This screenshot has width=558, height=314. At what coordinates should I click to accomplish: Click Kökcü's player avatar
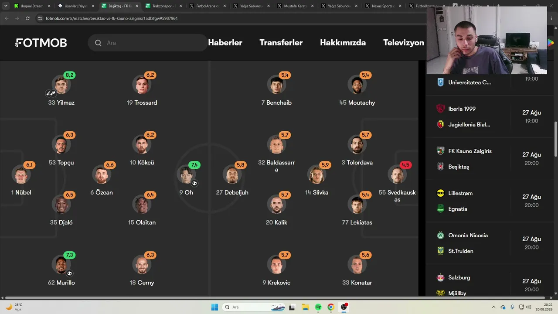[x=141, y=145]
